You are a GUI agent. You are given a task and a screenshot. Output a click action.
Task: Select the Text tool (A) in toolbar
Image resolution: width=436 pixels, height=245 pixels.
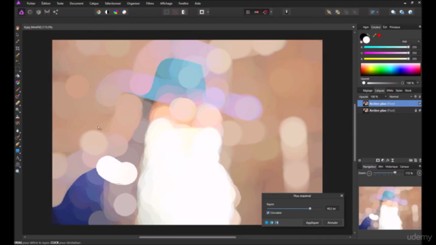click(18, 158)
